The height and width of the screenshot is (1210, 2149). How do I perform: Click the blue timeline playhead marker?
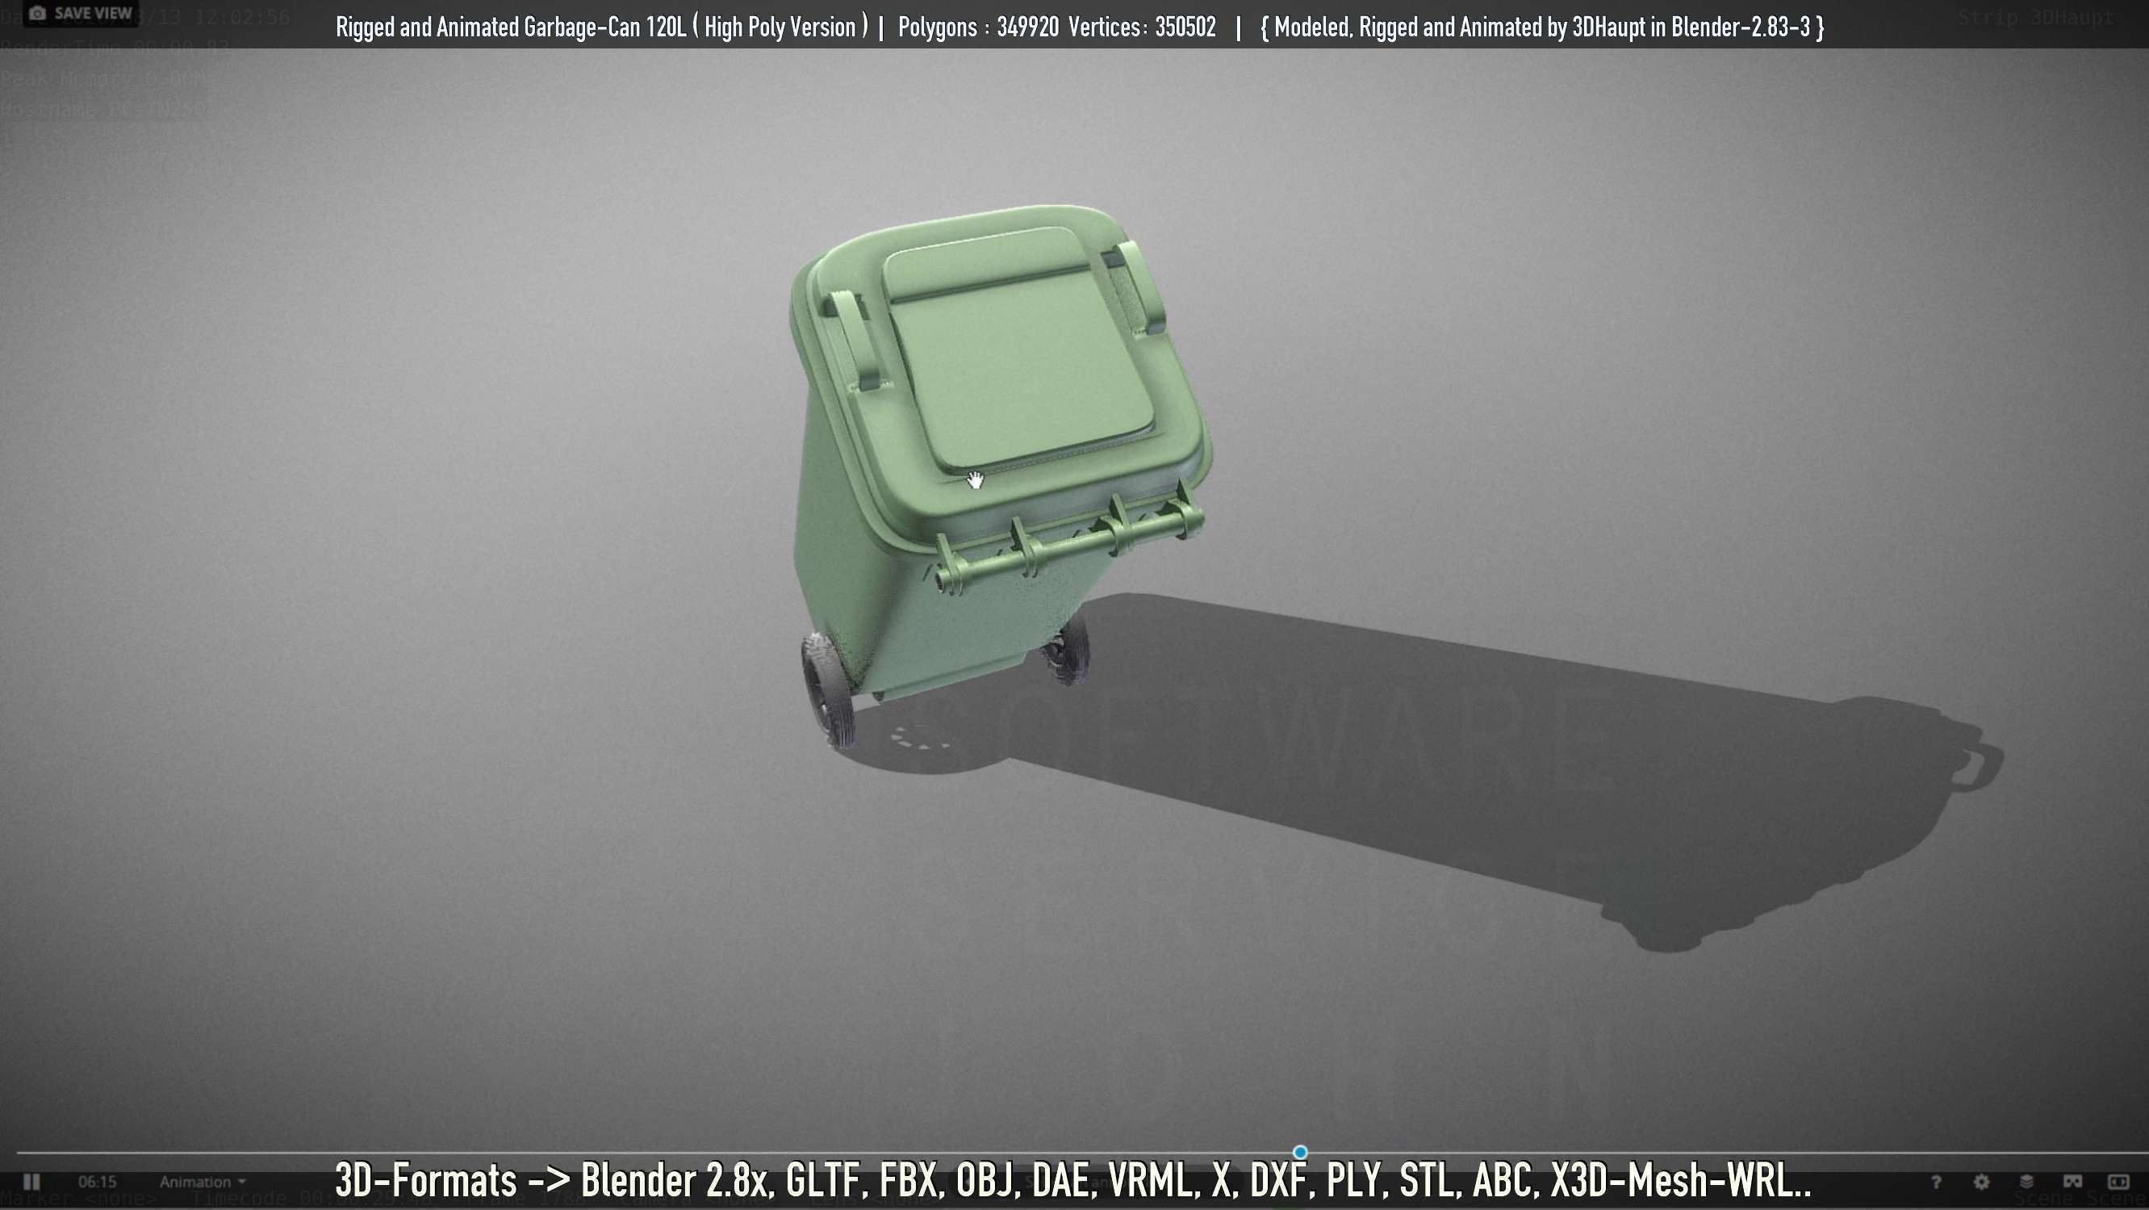pyautogui.click(x=1300, y=1153)
